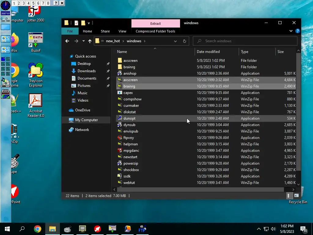Select Quick access in navigation pane
This screenshot has width=313, height=235.
point(86,56)
